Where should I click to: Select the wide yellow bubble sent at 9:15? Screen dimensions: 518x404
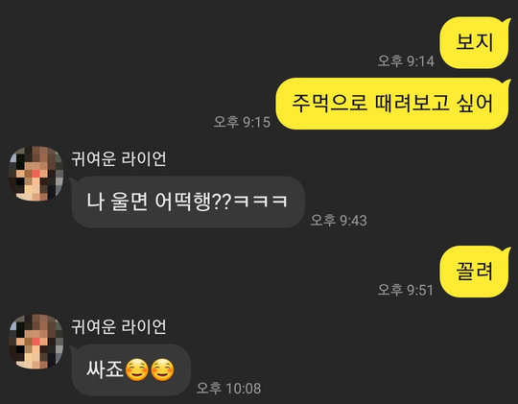click(393, 104)
